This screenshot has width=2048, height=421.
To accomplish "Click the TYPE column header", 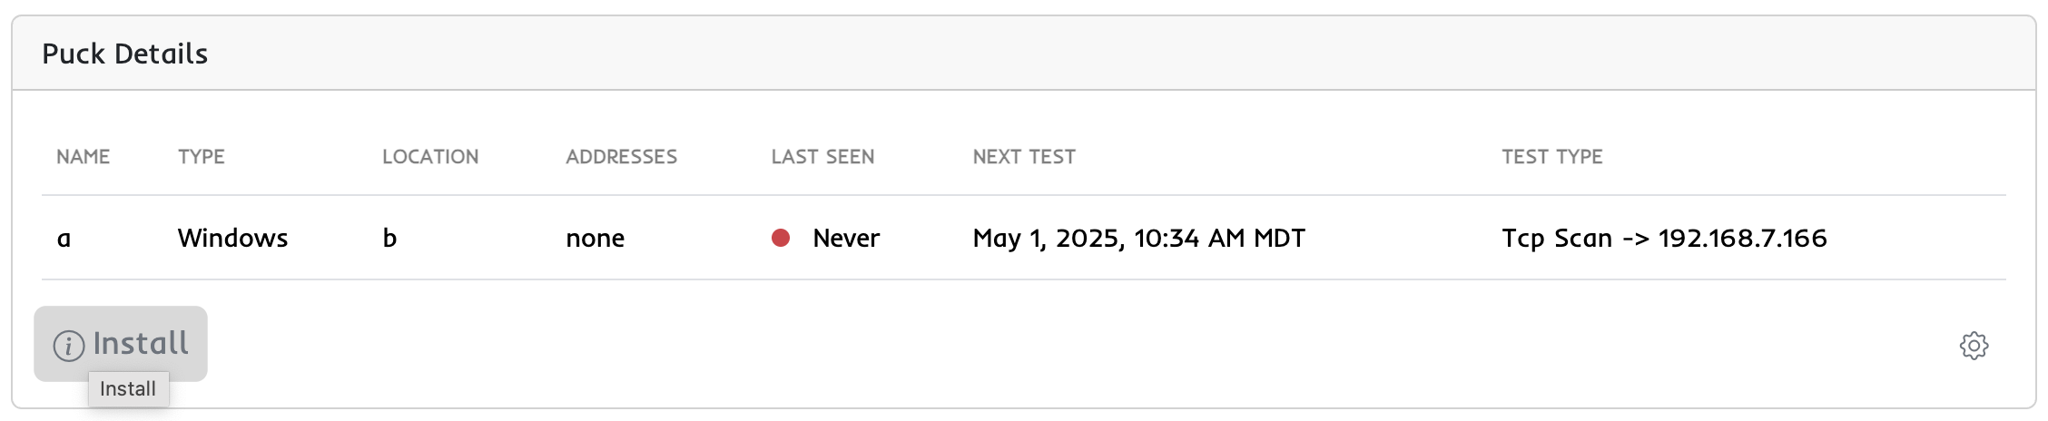I will click(x=202, y=157).
